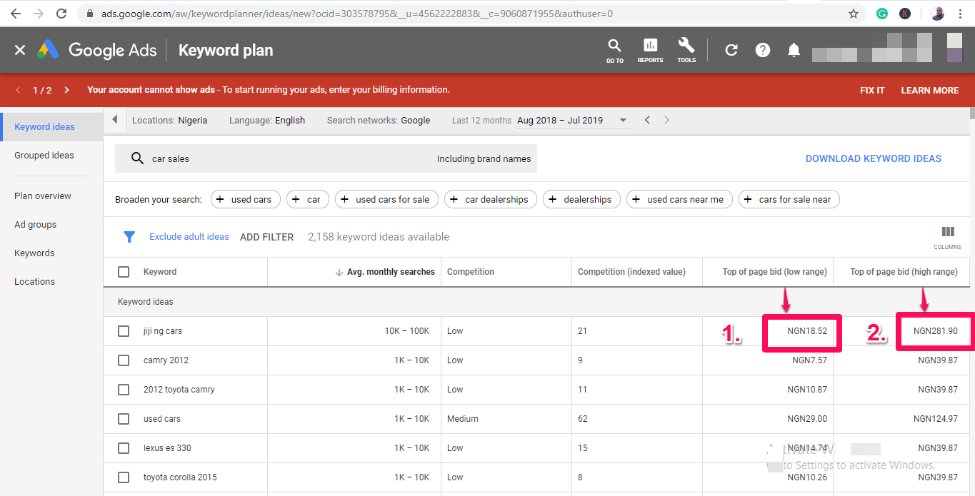Click FIX IT in the billing banner

click(871, 90)
